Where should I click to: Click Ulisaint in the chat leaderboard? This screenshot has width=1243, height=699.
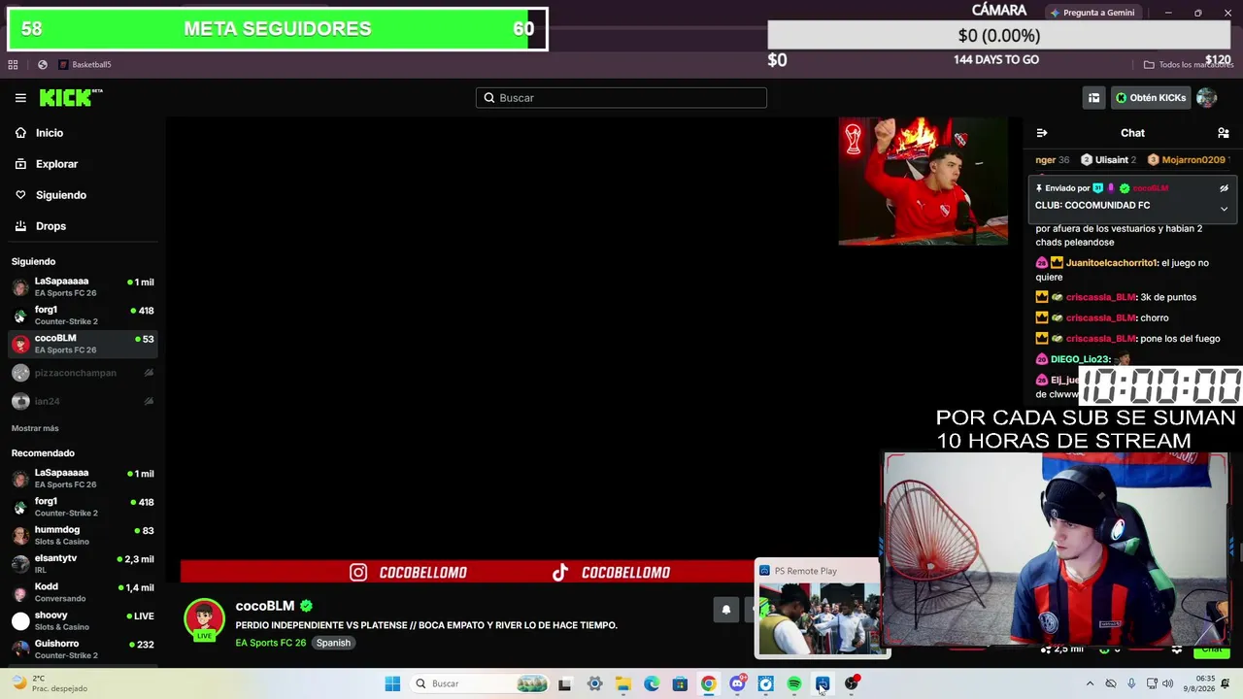click(x=1112, y=160)
